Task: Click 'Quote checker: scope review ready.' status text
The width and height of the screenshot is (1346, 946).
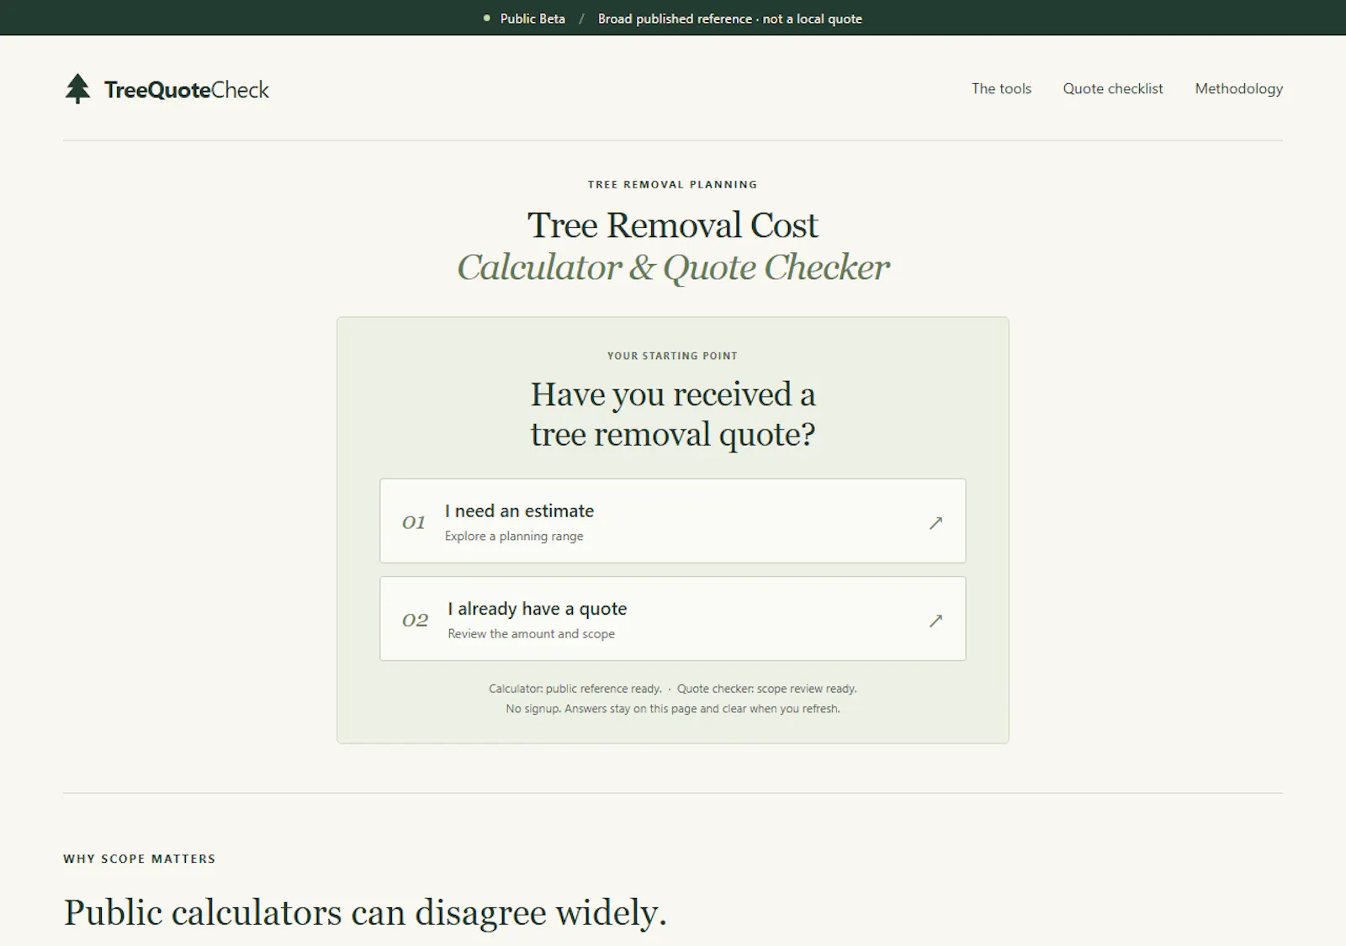Action: (x=767, y=689)
